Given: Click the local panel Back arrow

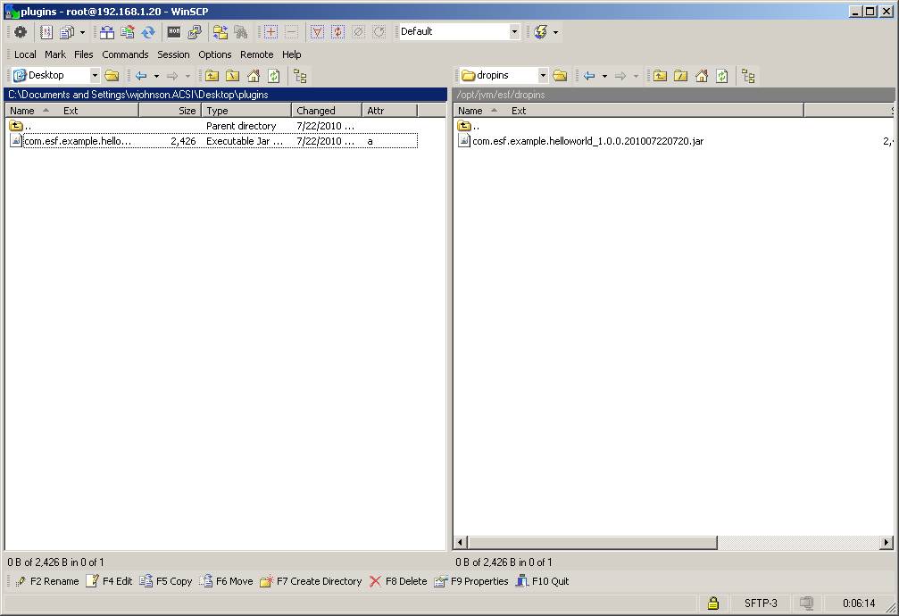Looking at the screenshot, I should click(141, 76).
